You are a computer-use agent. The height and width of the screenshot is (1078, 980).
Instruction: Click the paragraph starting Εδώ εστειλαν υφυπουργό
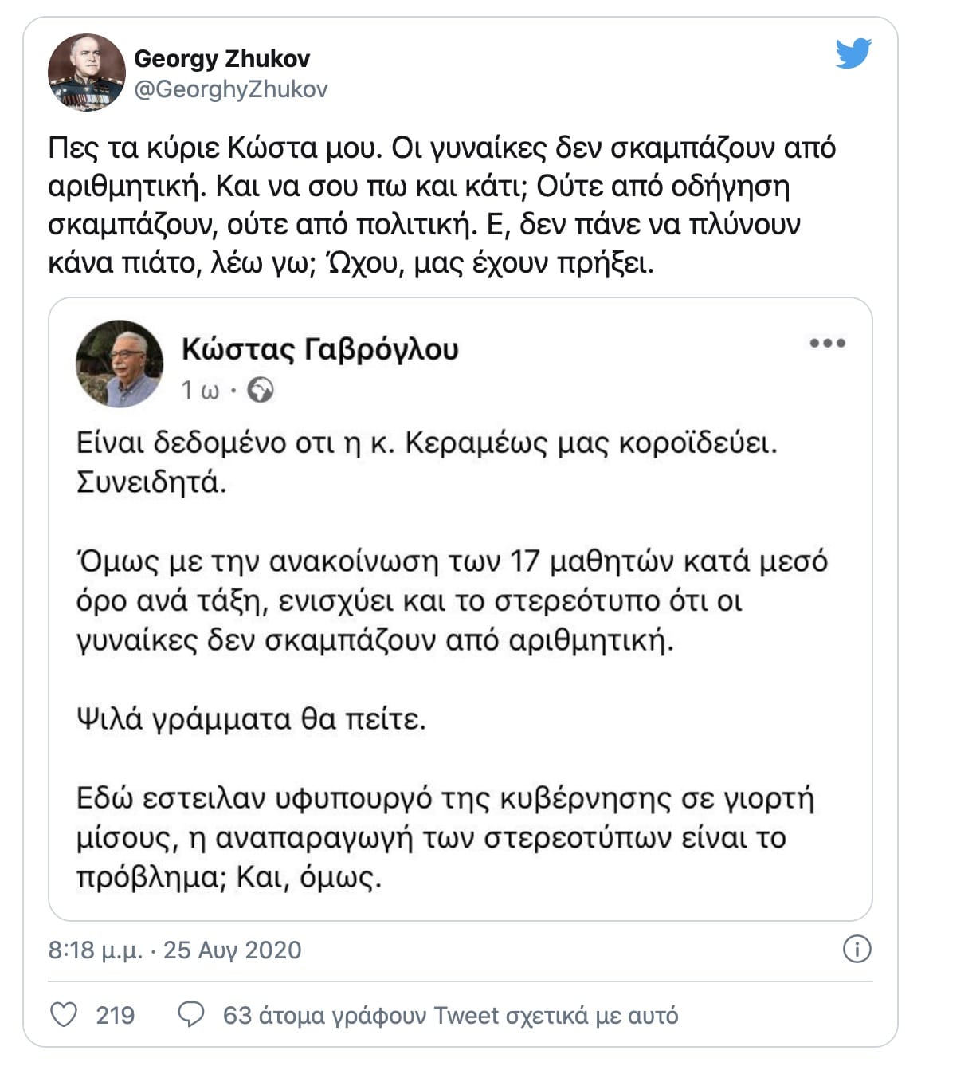[x=445, y=837]
